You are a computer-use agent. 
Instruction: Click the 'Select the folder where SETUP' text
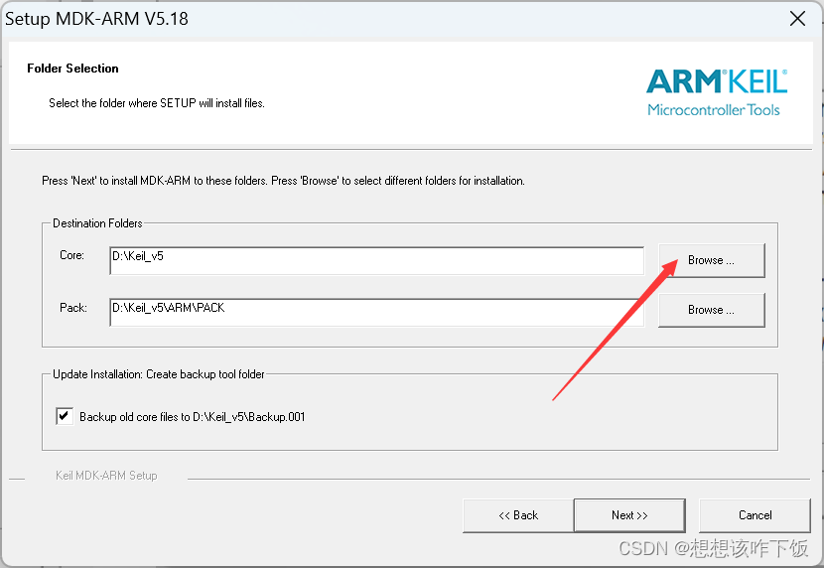tap(157, 103)
